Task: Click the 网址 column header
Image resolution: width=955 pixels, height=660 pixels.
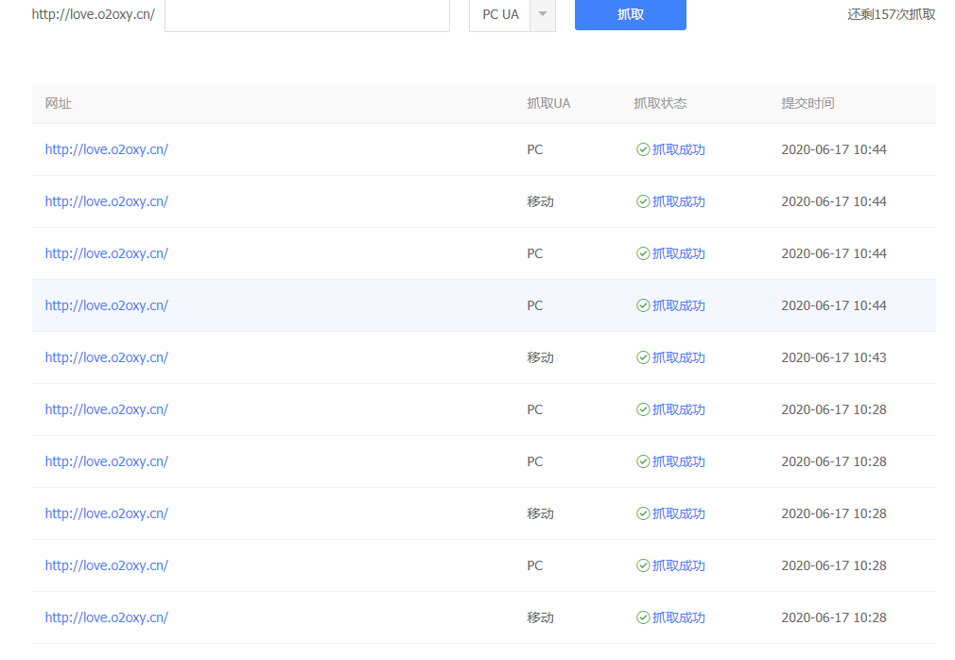Action: (x=59, y=103)
